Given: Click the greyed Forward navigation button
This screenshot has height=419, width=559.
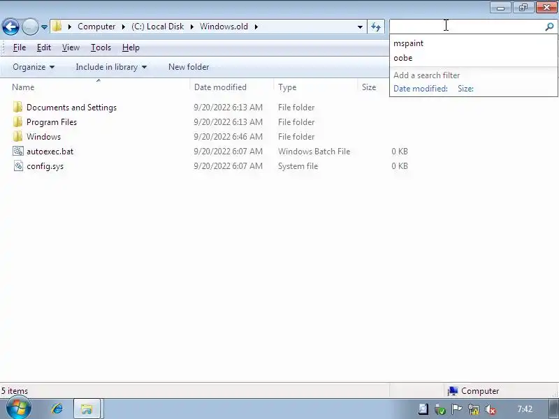Looking at the screenshot, I should pyautogui.click(x=30, y=27).
